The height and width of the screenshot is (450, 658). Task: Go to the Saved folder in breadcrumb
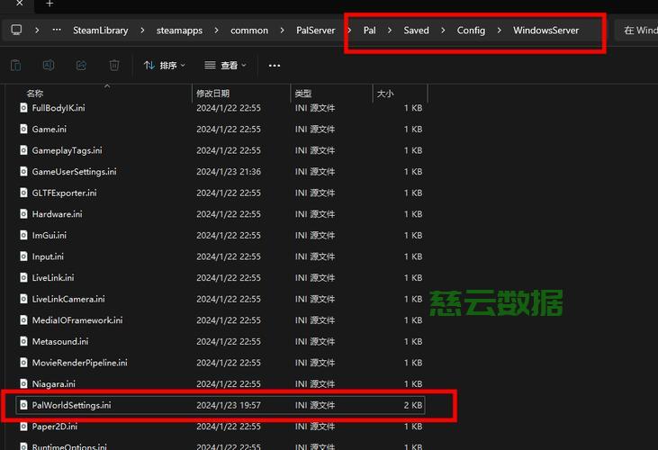pyautogui.click(x=416, y=30)
